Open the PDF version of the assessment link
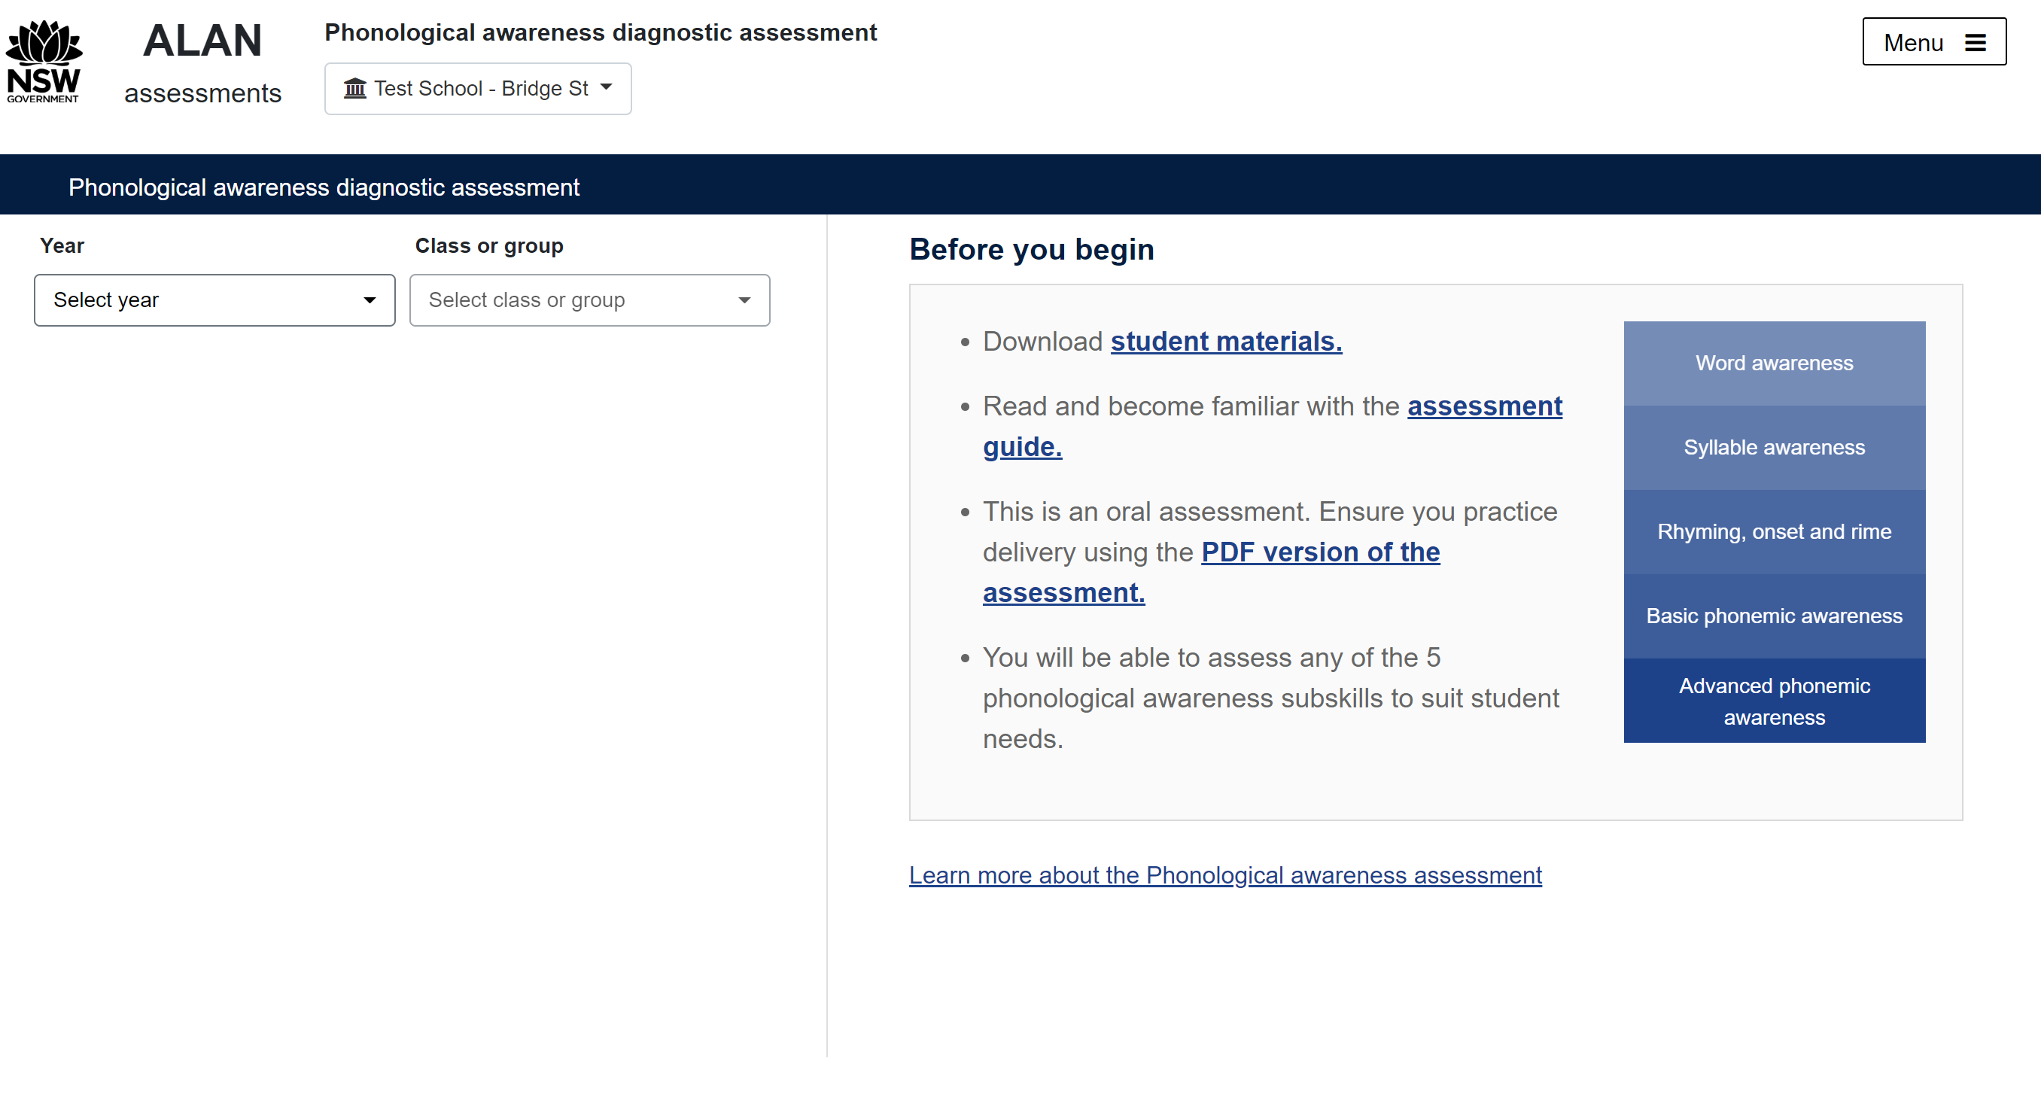This screenshot has height=1101, width=2041. pyautogui.click(x=1320, y=552)
